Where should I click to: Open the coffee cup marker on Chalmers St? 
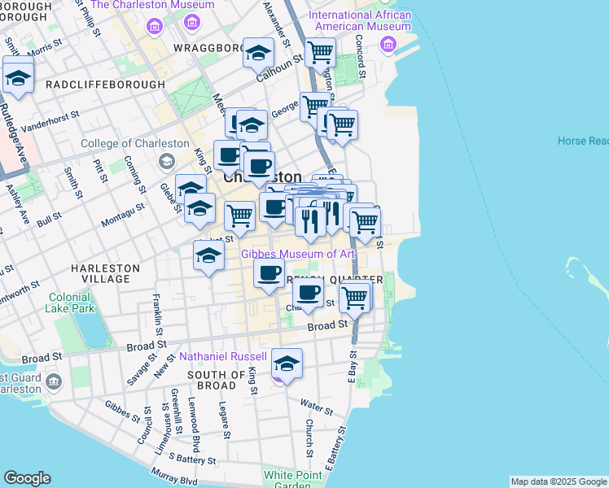(308, 294)
